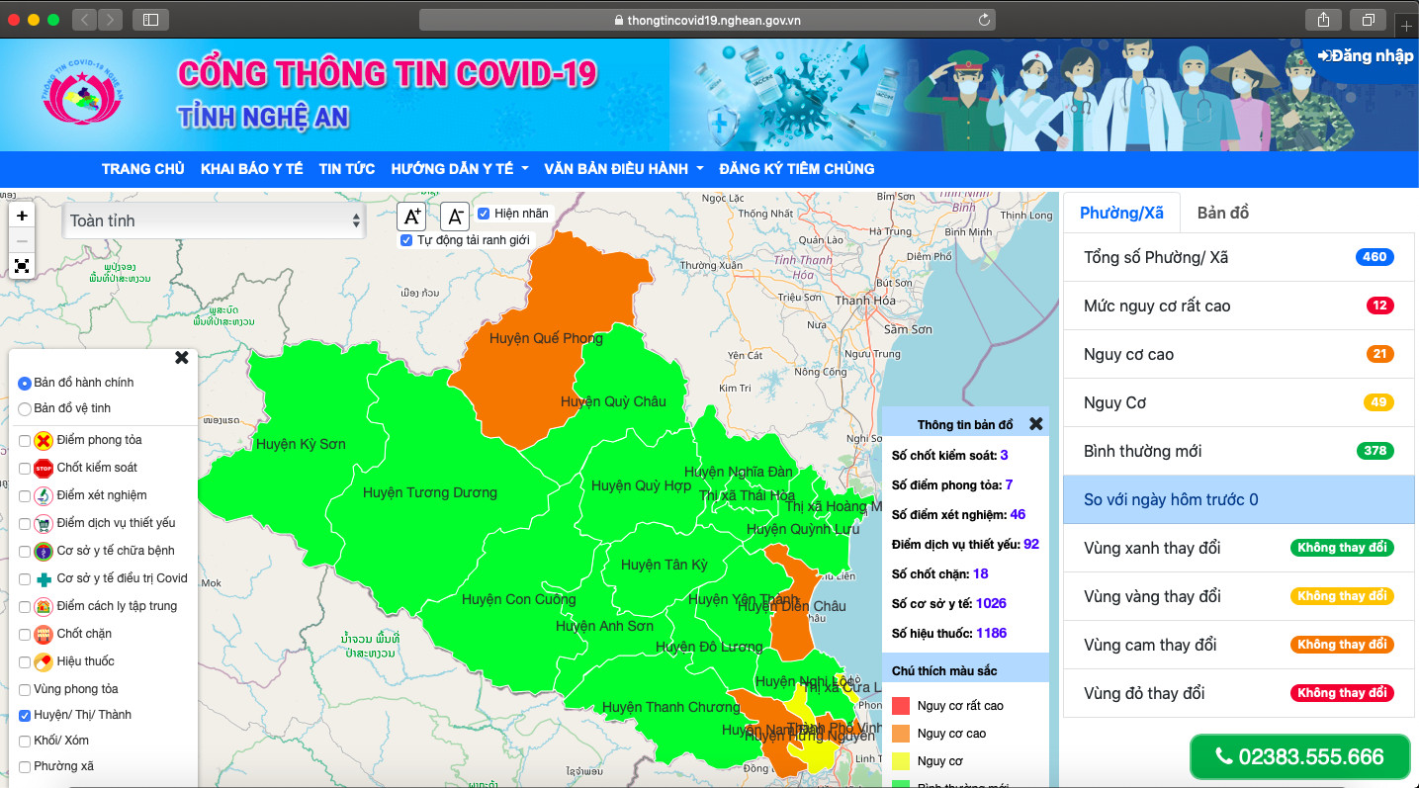Uncheck the Hiện nhãn checkbox
Image resolution: width=1419 pixels, height=788 pixels.
coord(484,214)
